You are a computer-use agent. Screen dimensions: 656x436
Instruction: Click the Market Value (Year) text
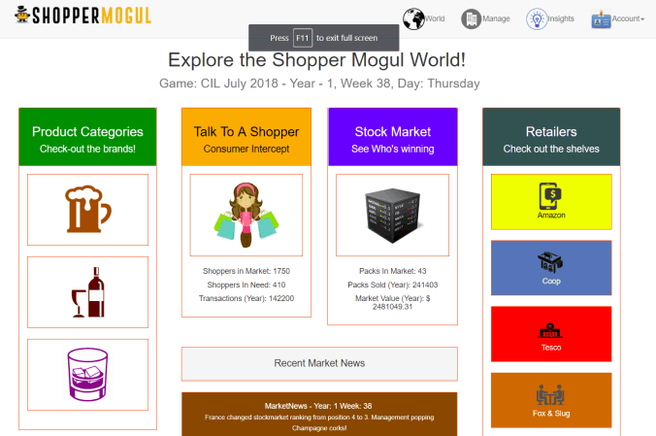point(392,302)
